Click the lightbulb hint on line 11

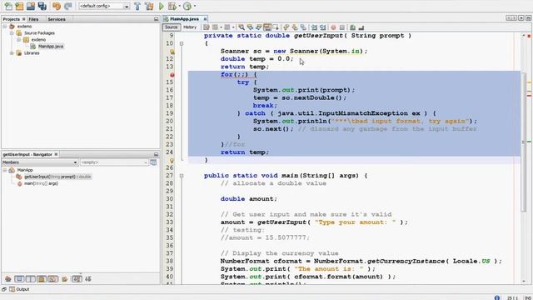172,52
